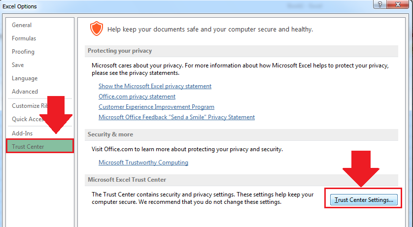The height and width of the screenshot is (227, 413).
Task: Click the Protecting your privacy section header
Action: (241, 51)
